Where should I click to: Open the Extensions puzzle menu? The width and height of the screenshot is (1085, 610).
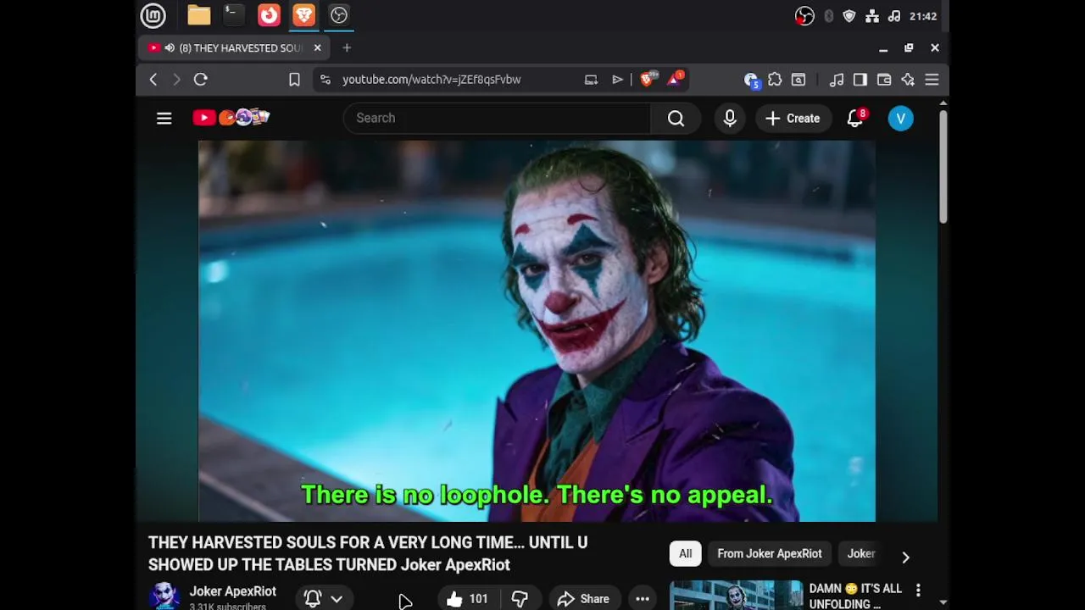click(775, 80)
